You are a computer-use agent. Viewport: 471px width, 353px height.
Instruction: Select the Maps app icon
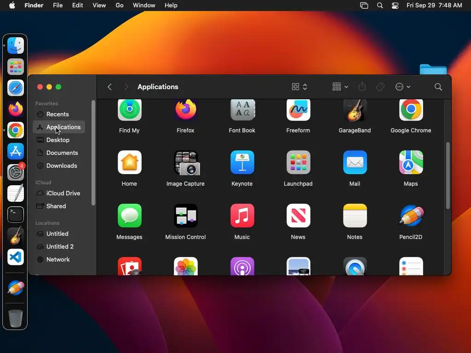(x=411, y=162)
